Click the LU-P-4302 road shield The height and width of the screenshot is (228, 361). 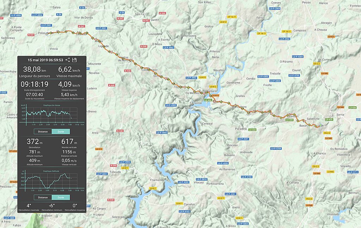pyautogui.click(x=263, y=76)
